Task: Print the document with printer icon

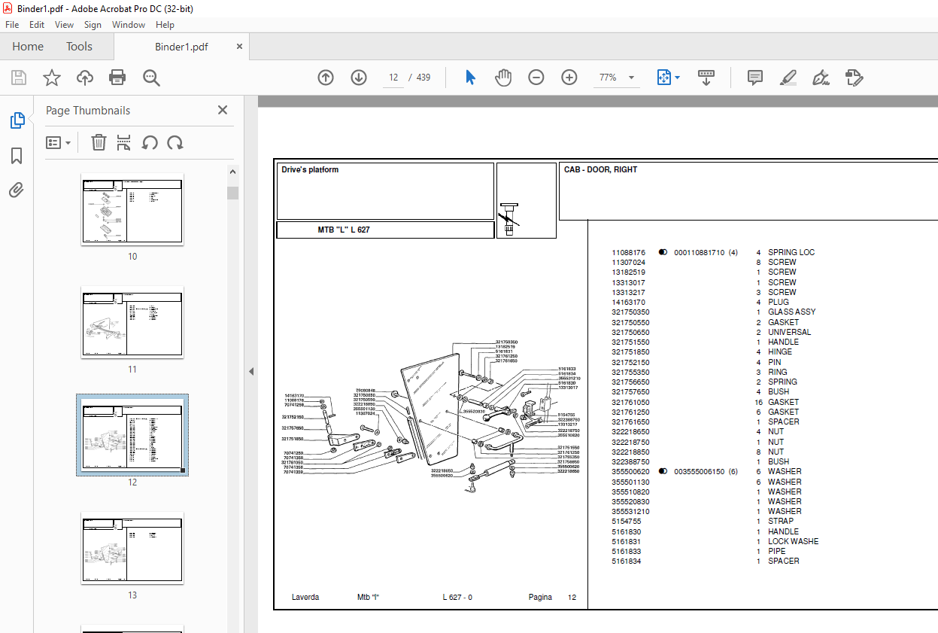Action: (117, 78)
